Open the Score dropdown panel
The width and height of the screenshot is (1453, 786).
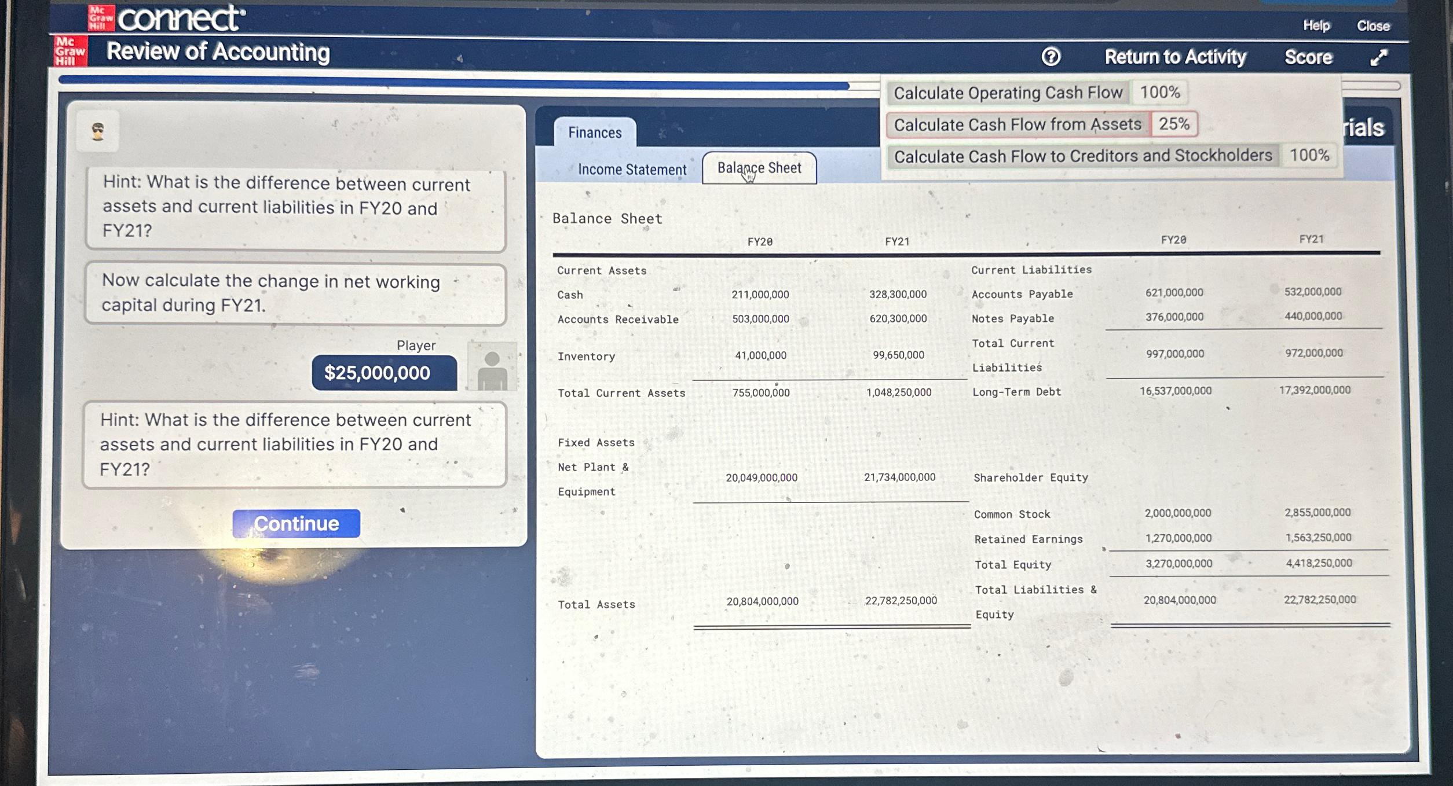point(1308,57)
